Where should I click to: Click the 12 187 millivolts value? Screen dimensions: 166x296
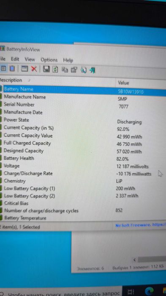pyautogui.click(x=132, y=166)
